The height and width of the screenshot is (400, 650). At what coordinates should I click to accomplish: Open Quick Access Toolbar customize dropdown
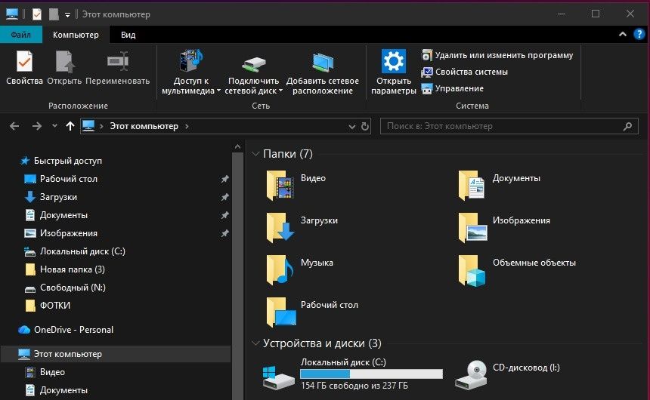click(x=67, y=15)
